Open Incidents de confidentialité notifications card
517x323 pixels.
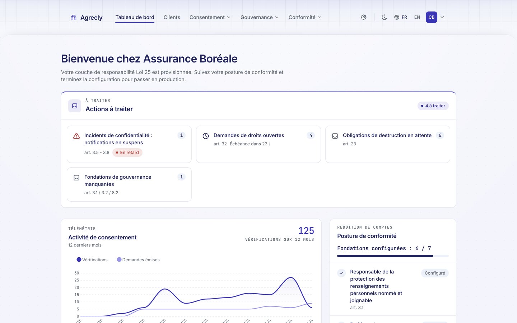pos(129,144)
